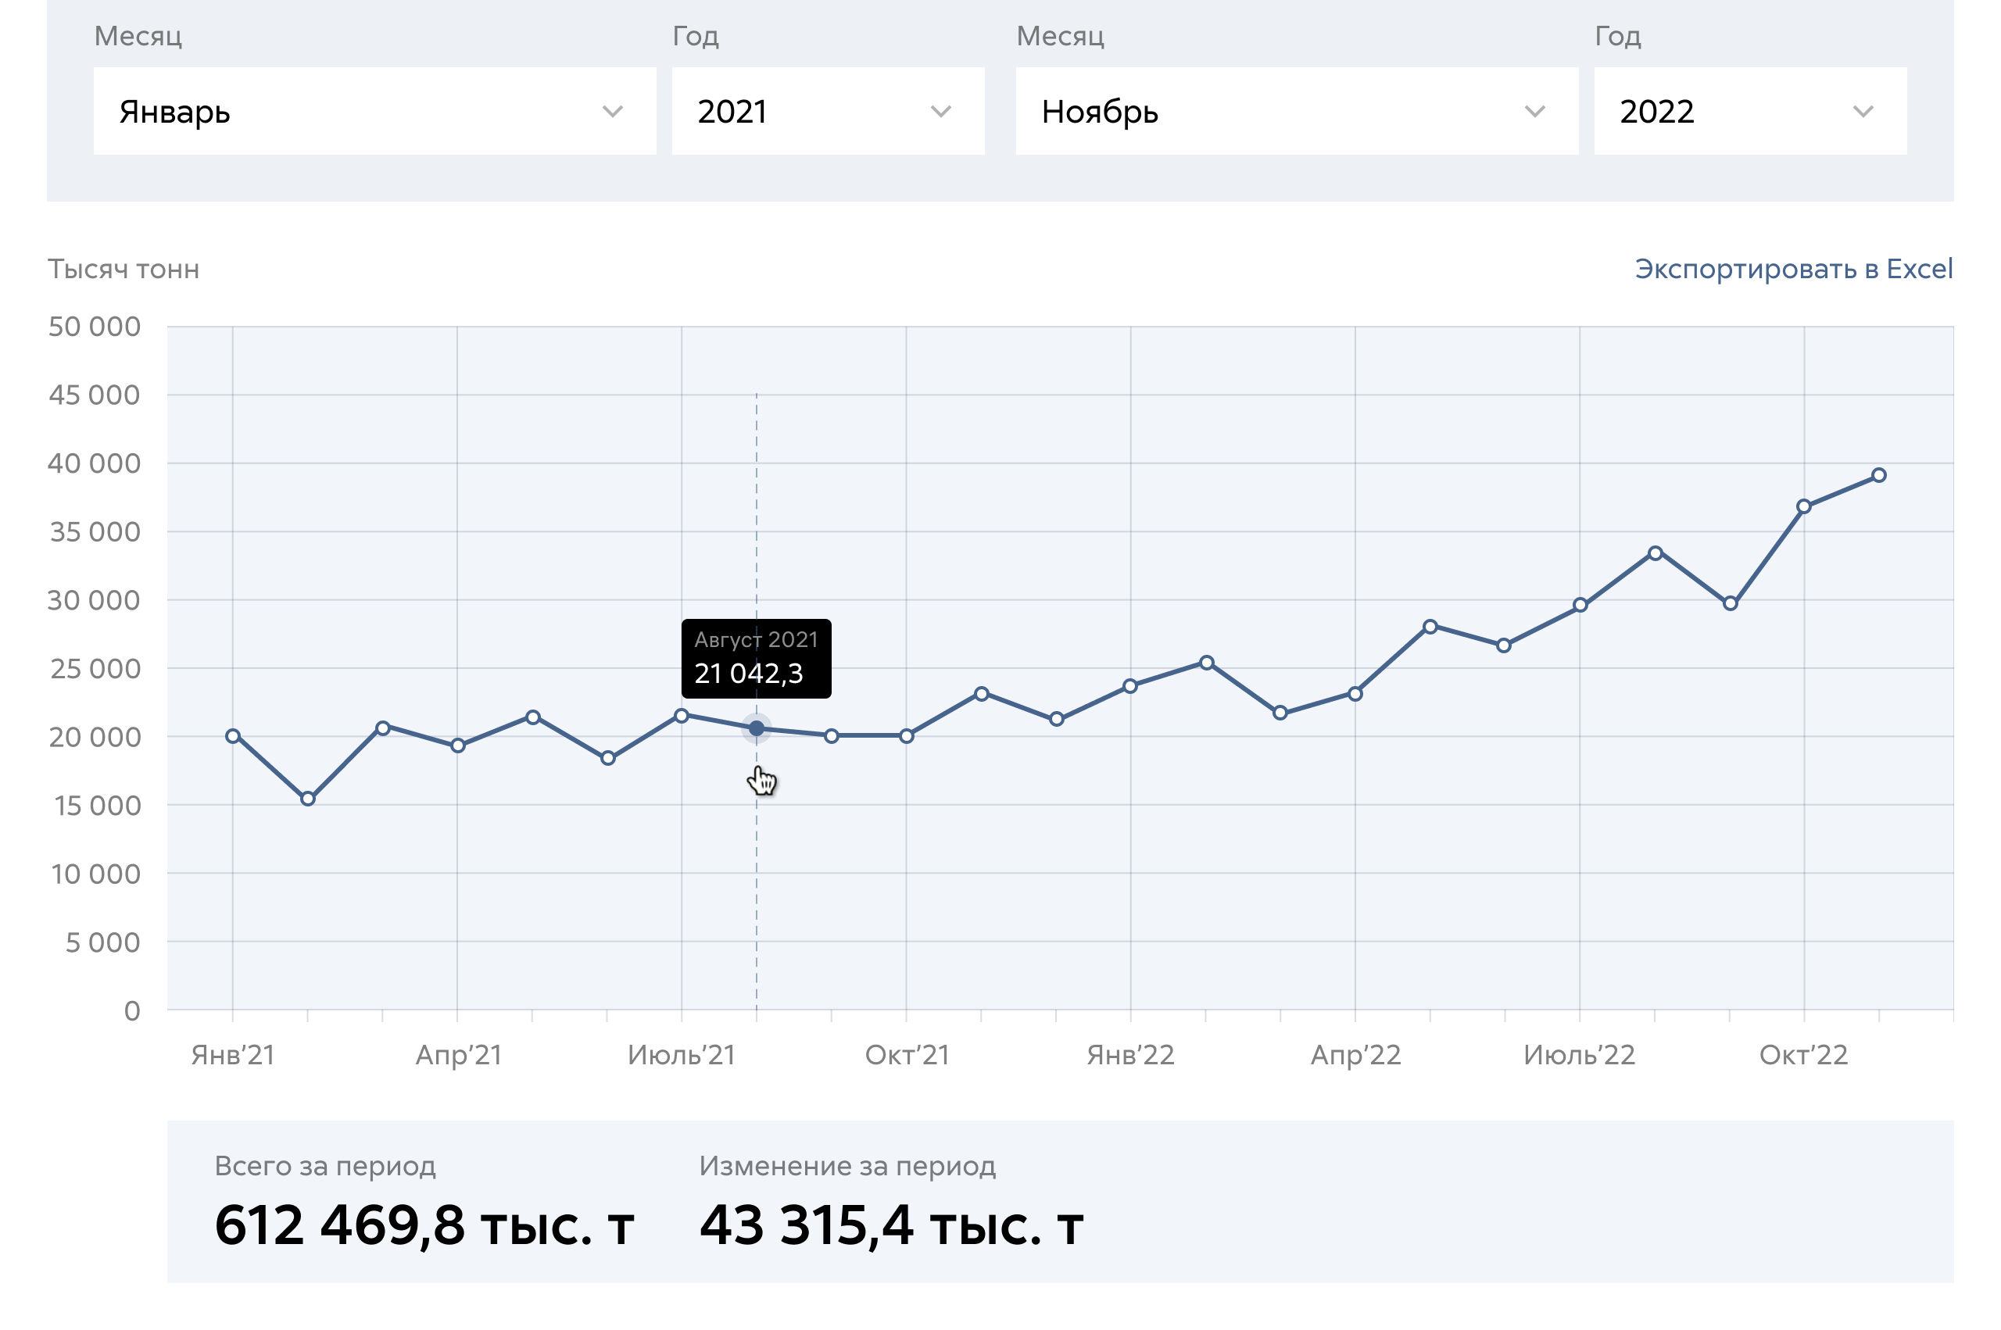The width and height of the screenshot is (2001, 1330).
Task: Open the start year dropdown showing 2021
Action: coord(827,111)
